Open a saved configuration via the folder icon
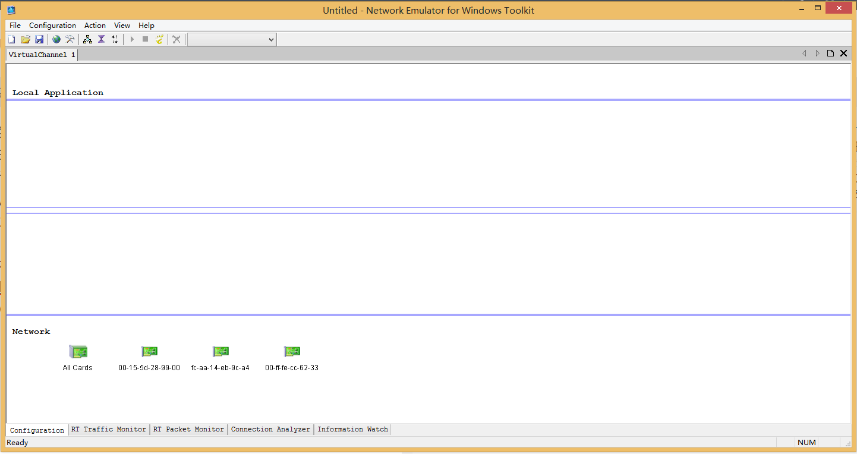The image size is (857, 454). 25,39
